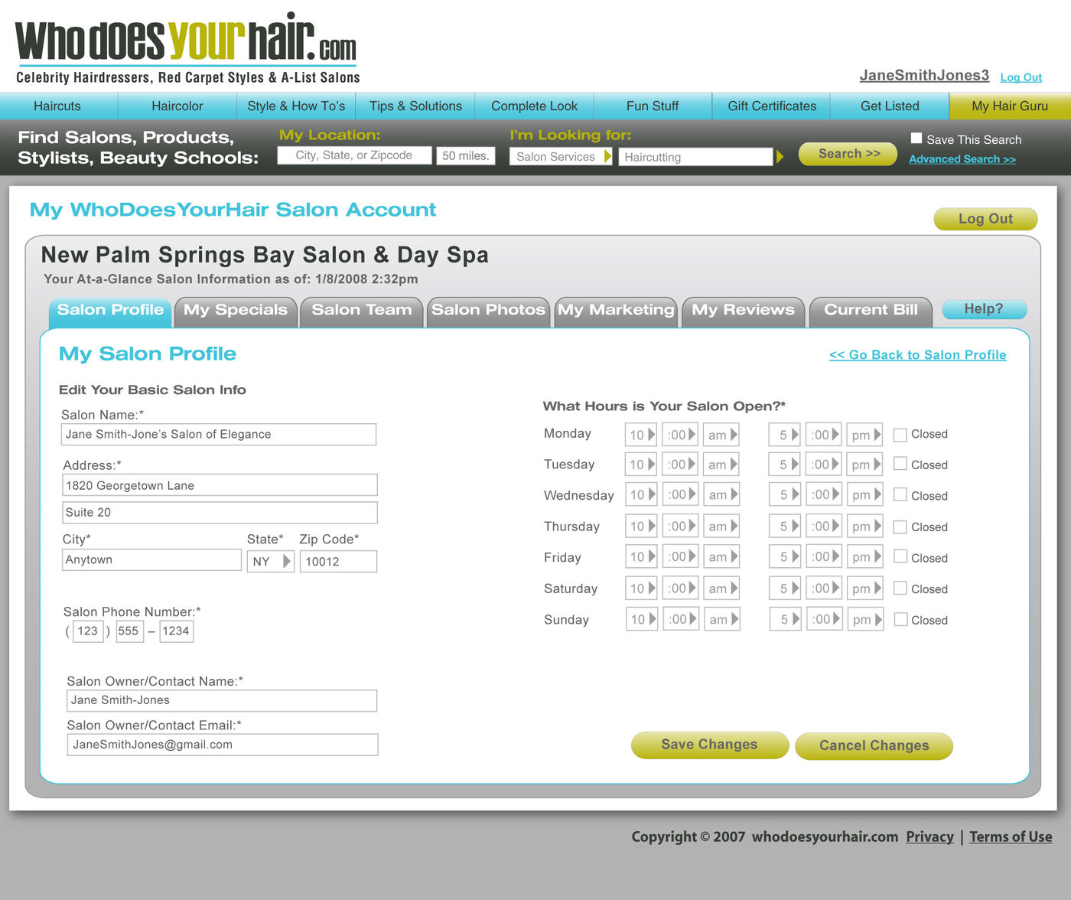Screen dimensions: 1071x900
Task: Switch to My Marketing tab
Action: (x=616, y=311)
